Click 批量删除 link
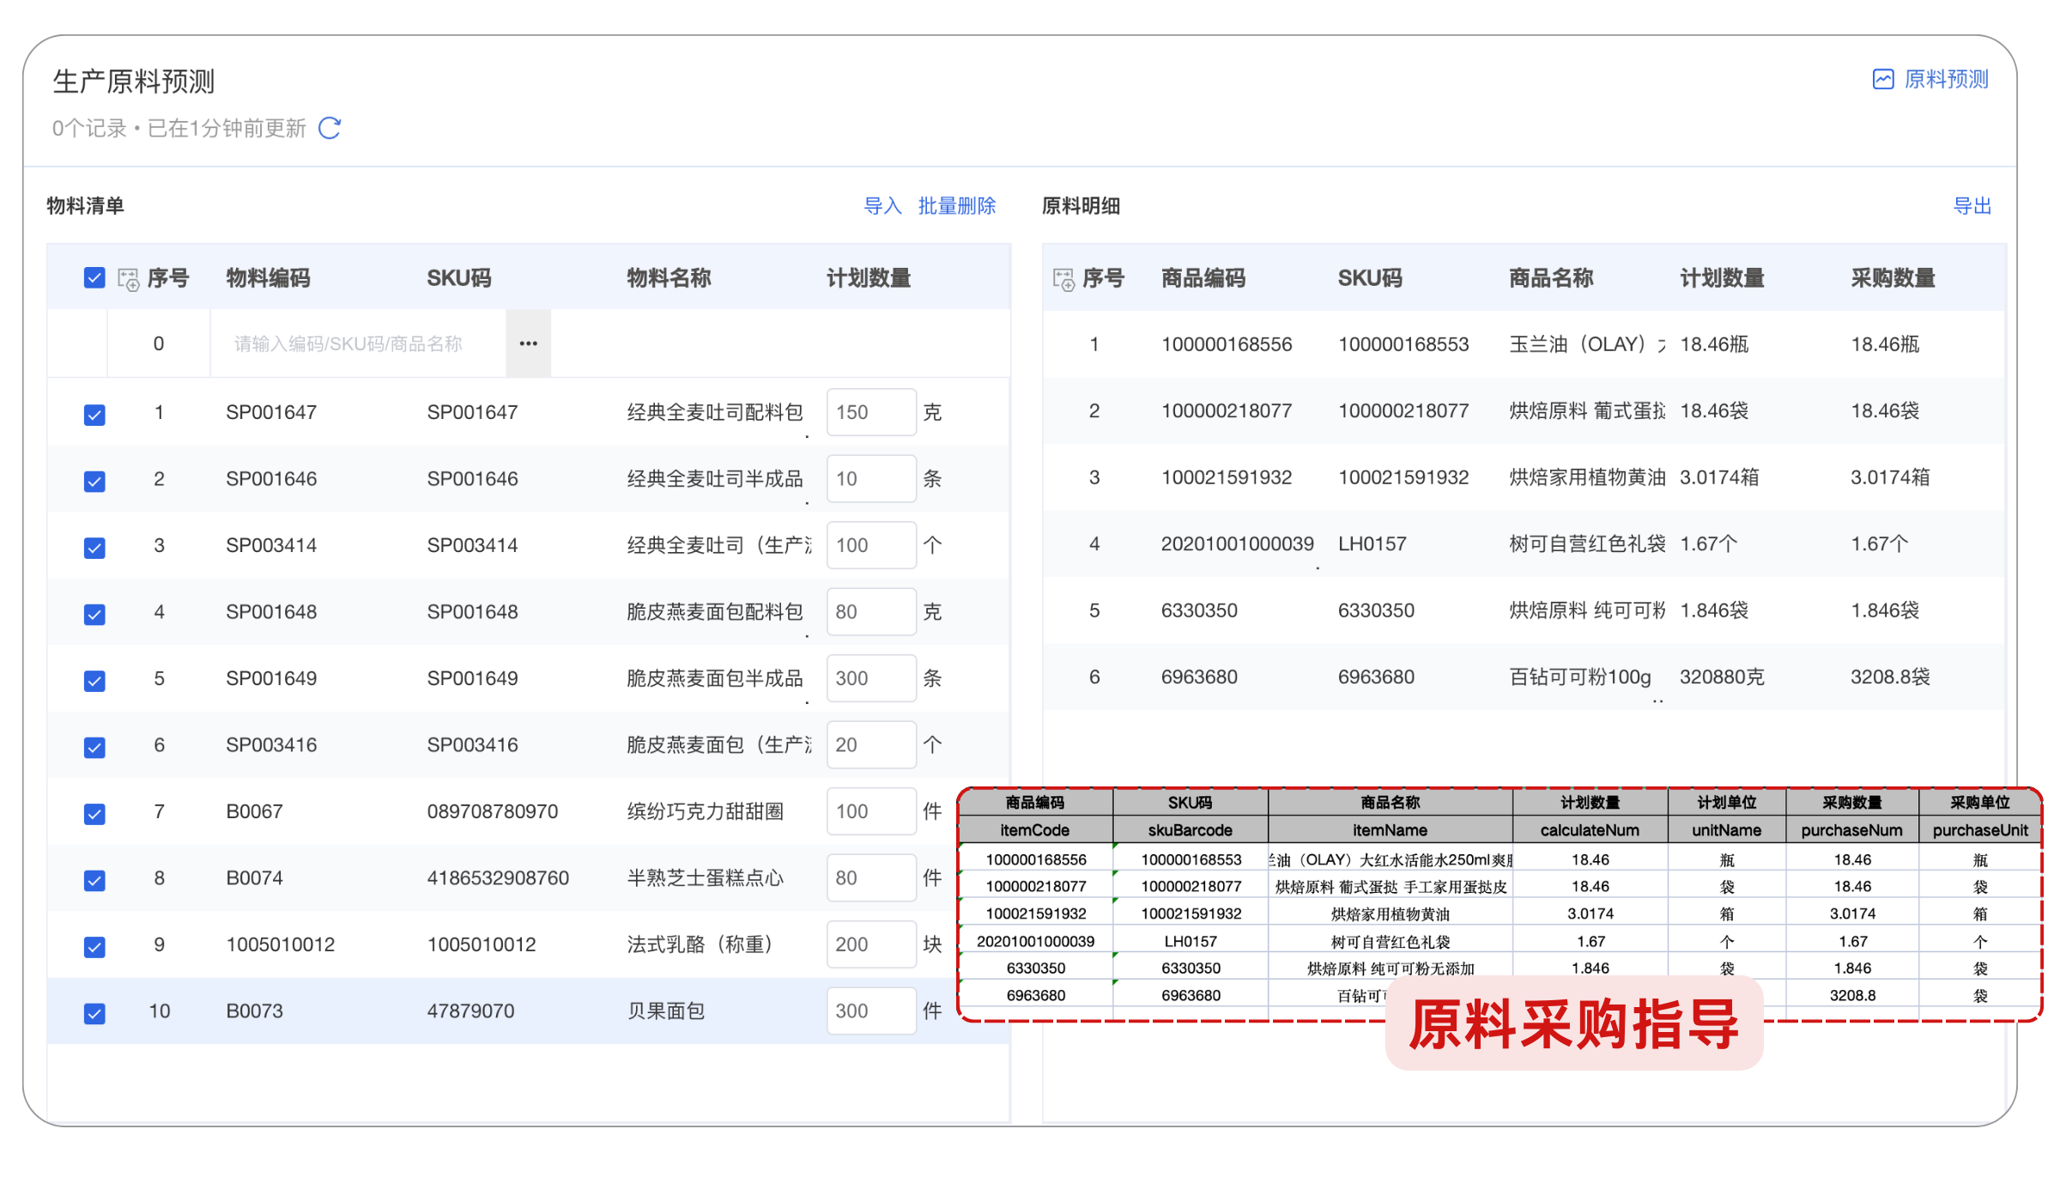 click(x=956, y=206)
